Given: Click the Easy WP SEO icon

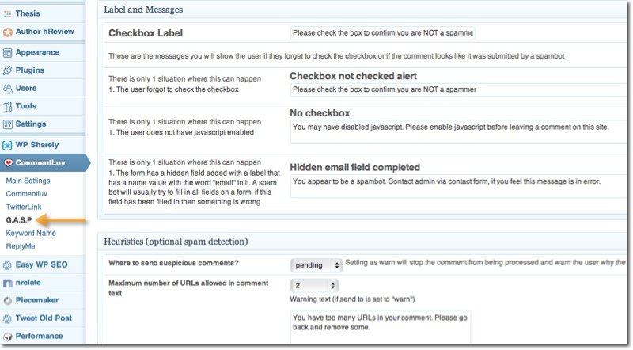Looking at the screenshot, I should pos(8,265).
